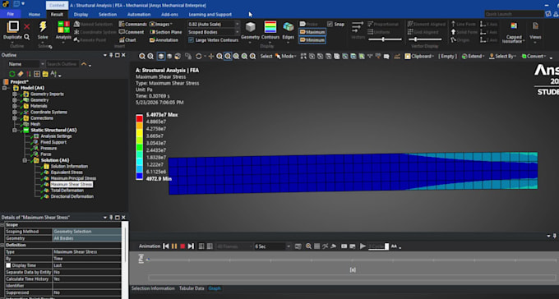Open the Tabular Data tab
Image resolution: width=559 pixels, height=299 pixels.
point(192,288)
